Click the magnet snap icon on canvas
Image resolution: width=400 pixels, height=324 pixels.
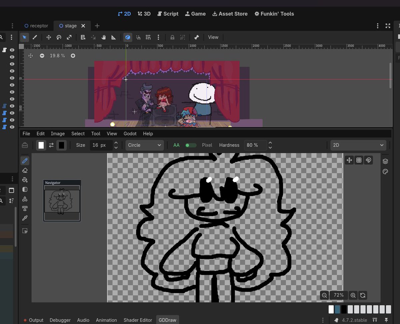click(x=368, y=160)
